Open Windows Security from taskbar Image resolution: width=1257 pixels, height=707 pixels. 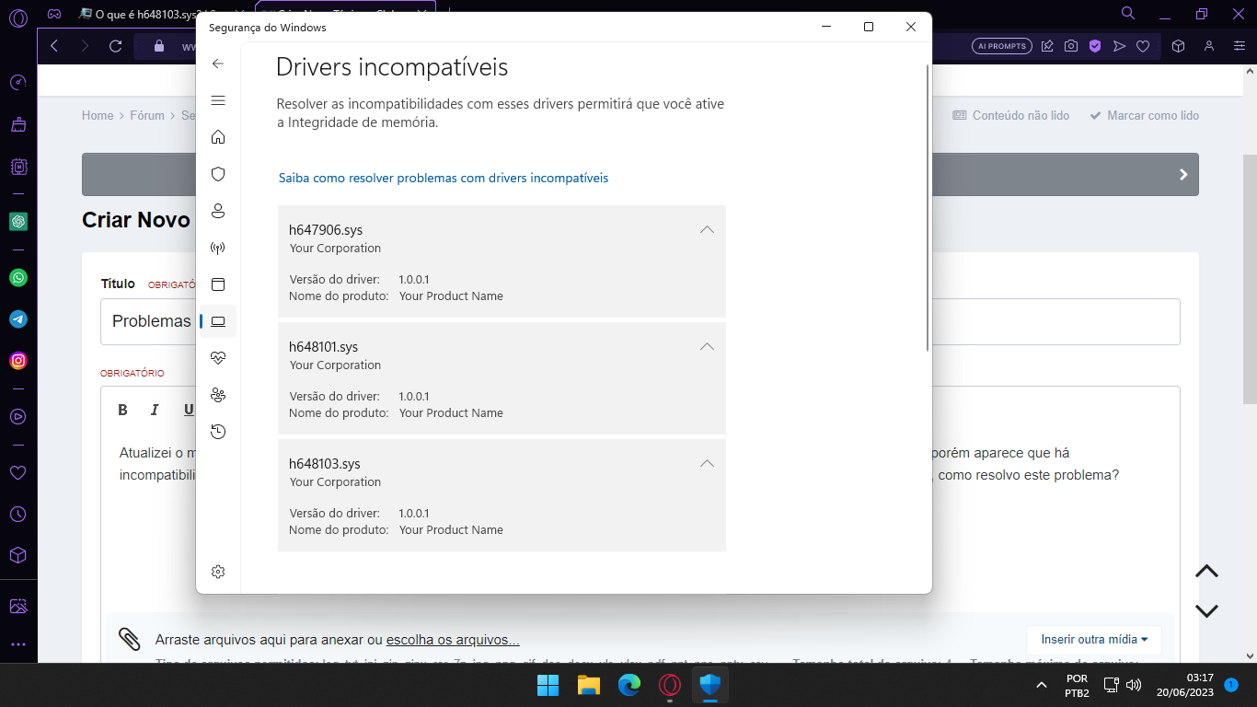pyautogui.click(x=709, y=685)
